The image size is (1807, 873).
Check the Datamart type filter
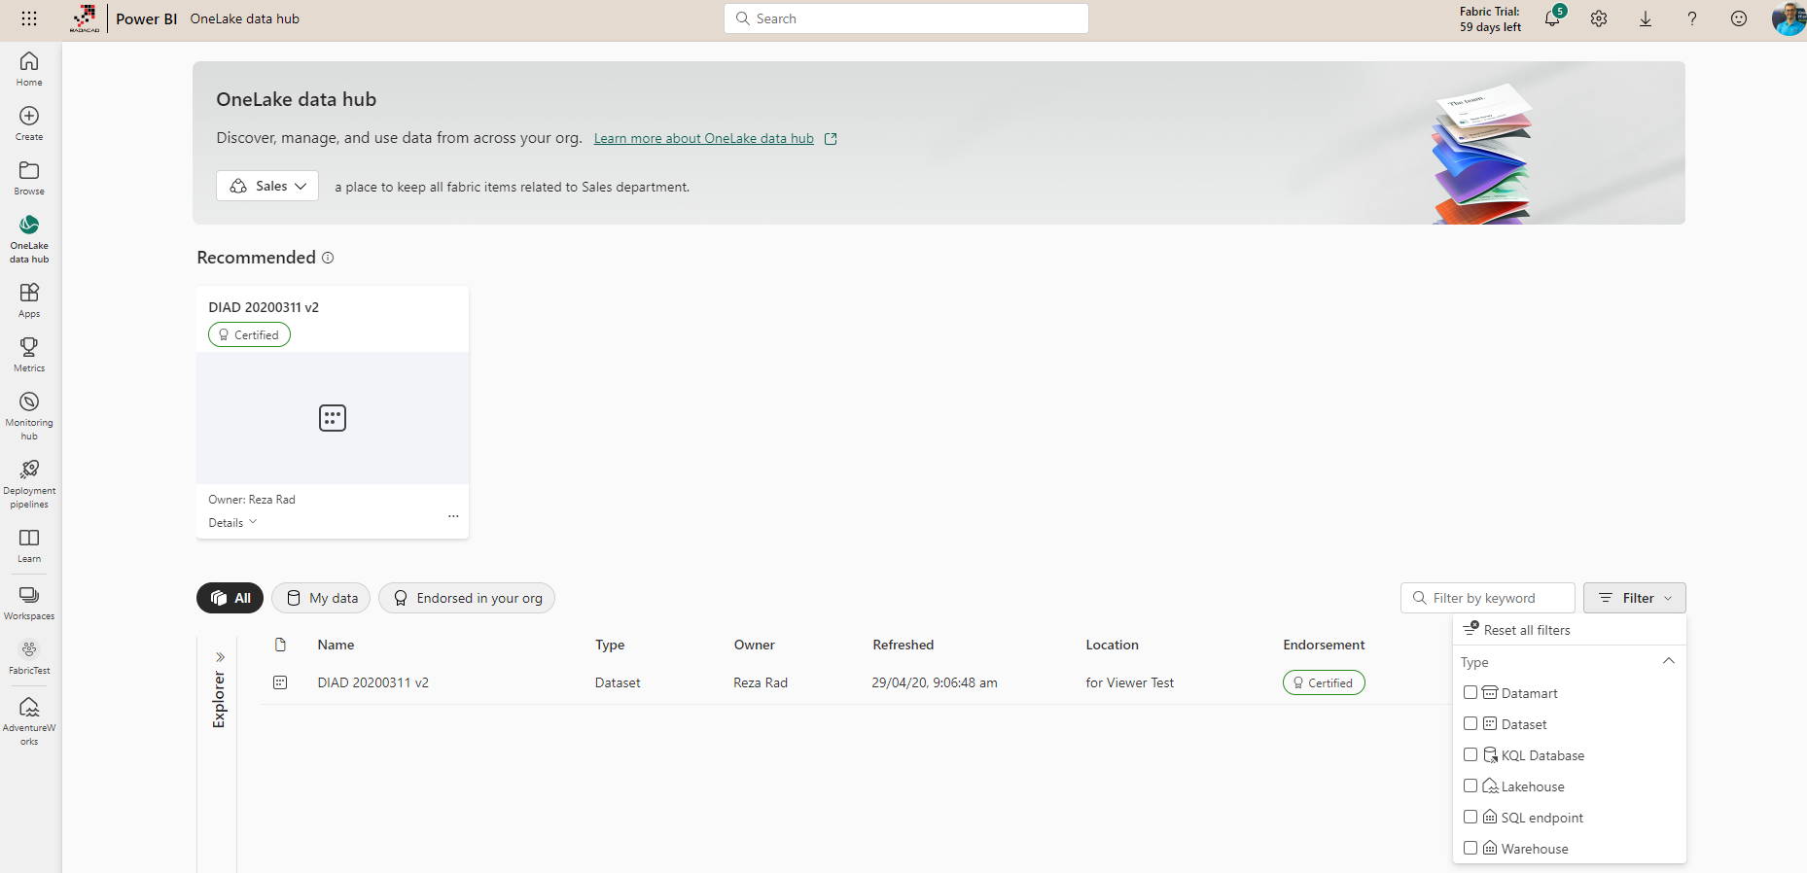[x=1470, y=693]
